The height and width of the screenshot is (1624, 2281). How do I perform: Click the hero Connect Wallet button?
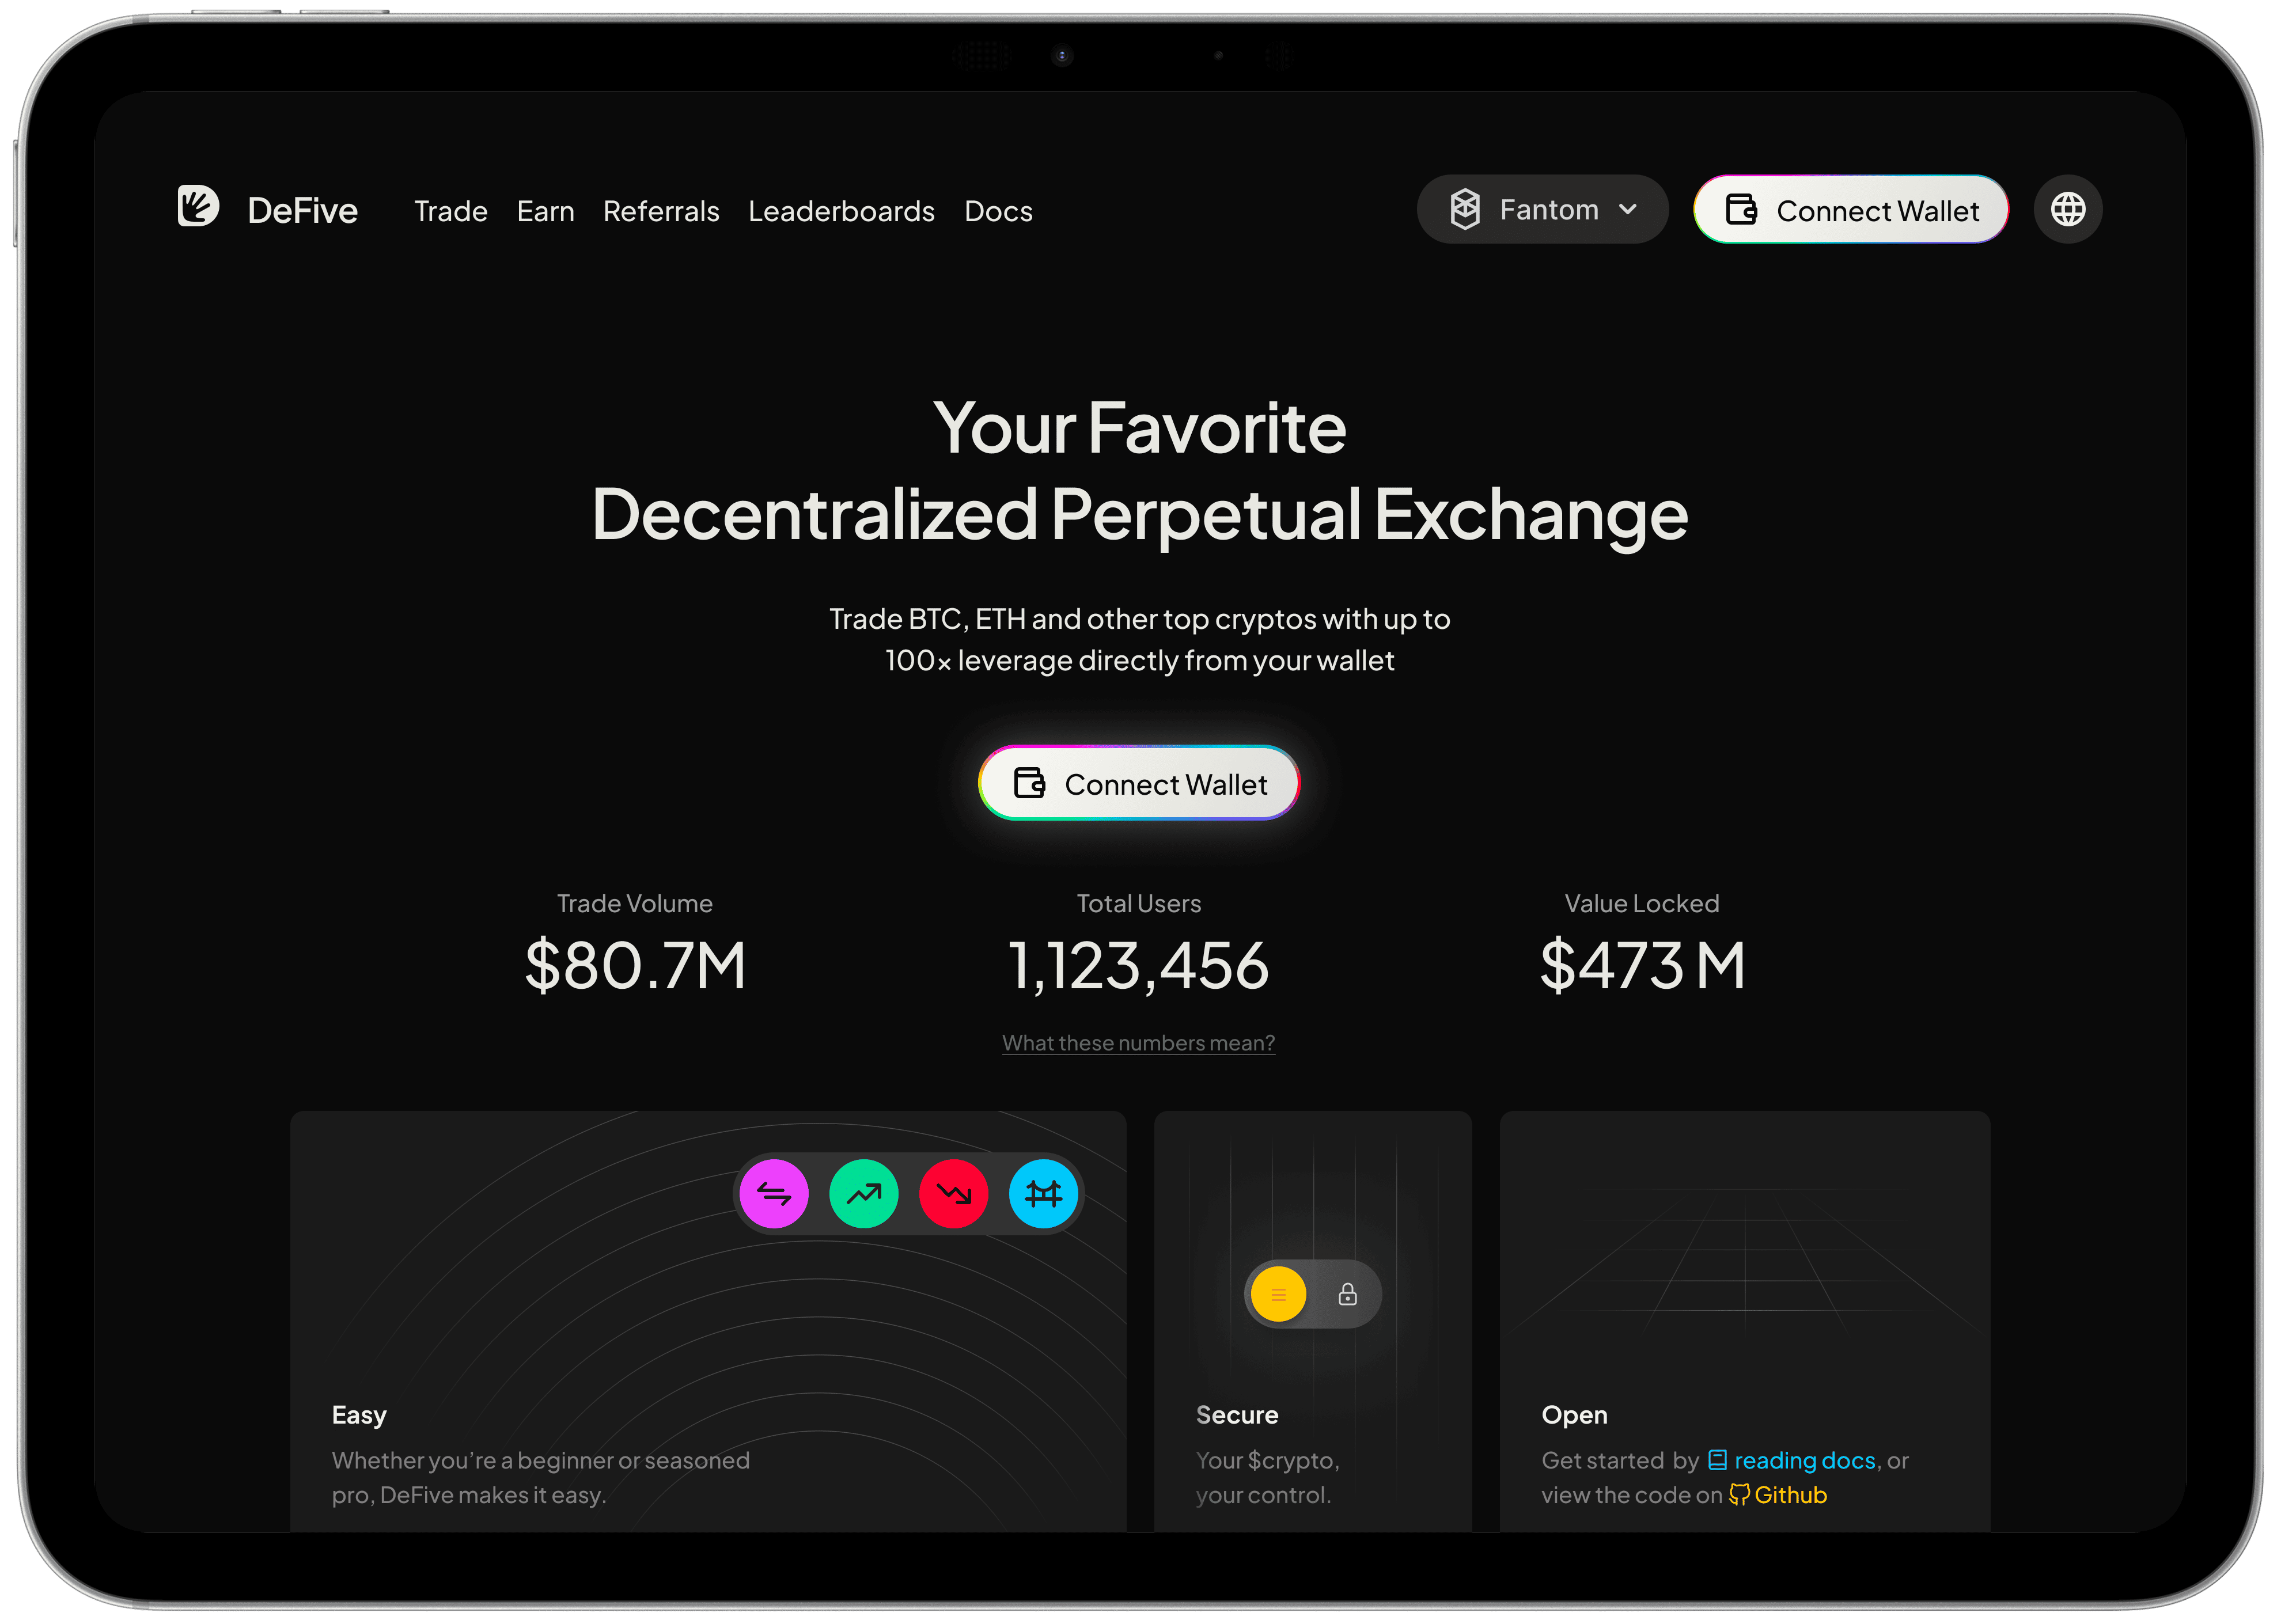1139,783
